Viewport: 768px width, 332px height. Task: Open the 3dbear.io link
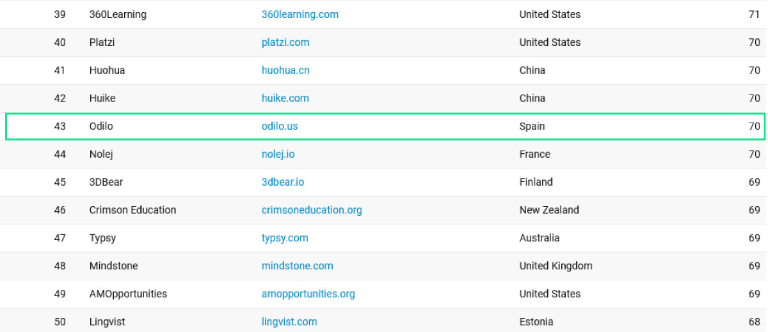[x=282, y=183]
